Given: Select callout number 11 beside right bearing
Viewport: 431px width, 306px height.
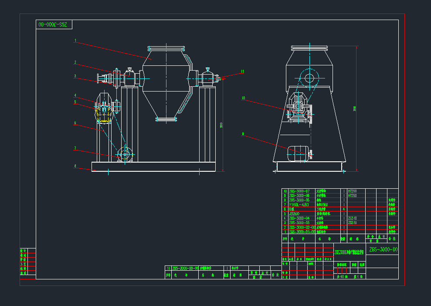Looking at the screenshot, I should point(243,71).
